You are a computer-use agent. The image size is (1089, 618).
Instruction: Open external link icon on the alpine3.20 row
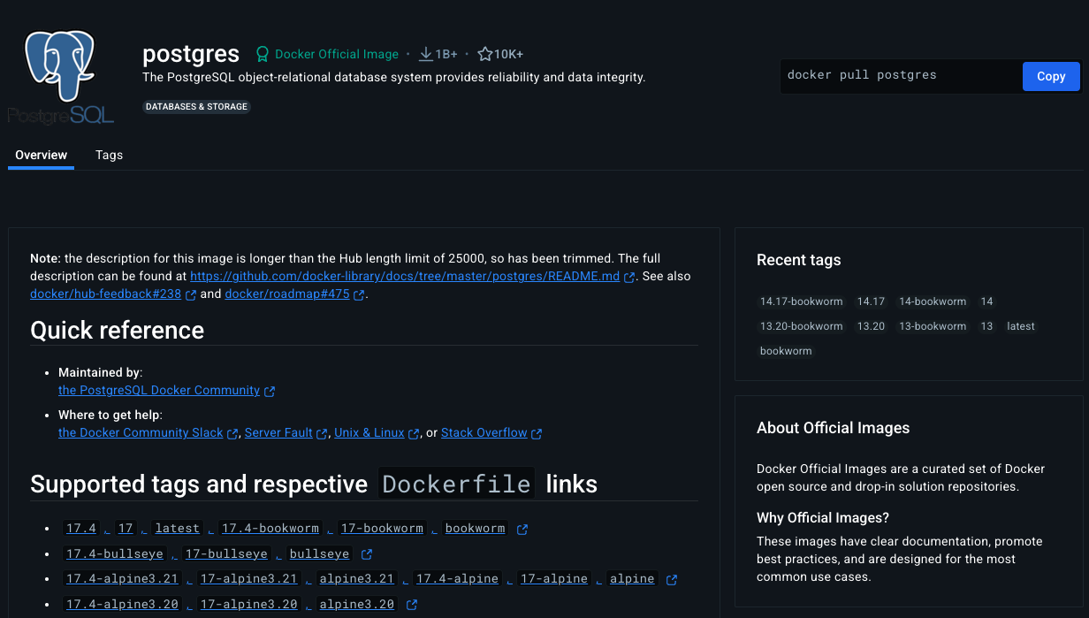click(x=411, y=605)
